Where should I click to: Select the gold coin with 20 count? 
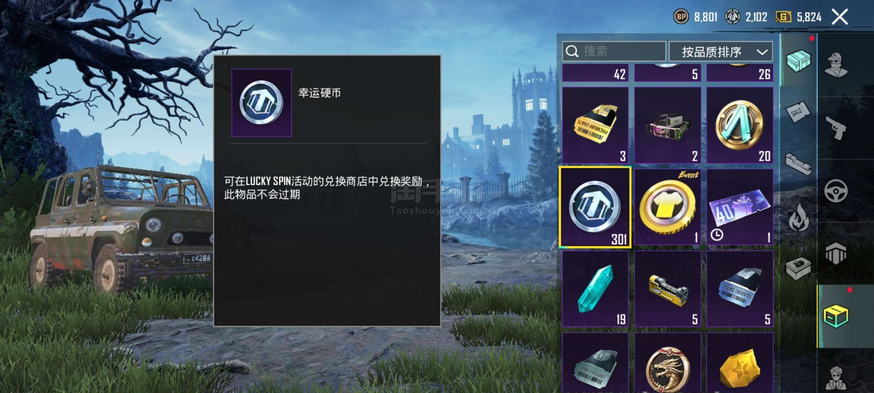(x=740, y=125)
